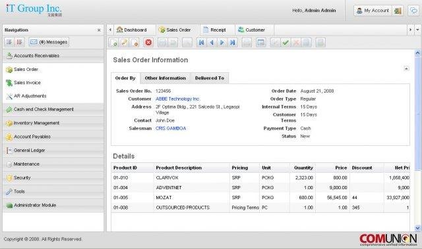Viewport: 422px width, 249px height.
Task: Go to the previous record
Action: tap(212, 42)
